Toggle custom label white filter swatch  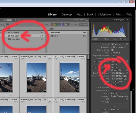point(66,24)
